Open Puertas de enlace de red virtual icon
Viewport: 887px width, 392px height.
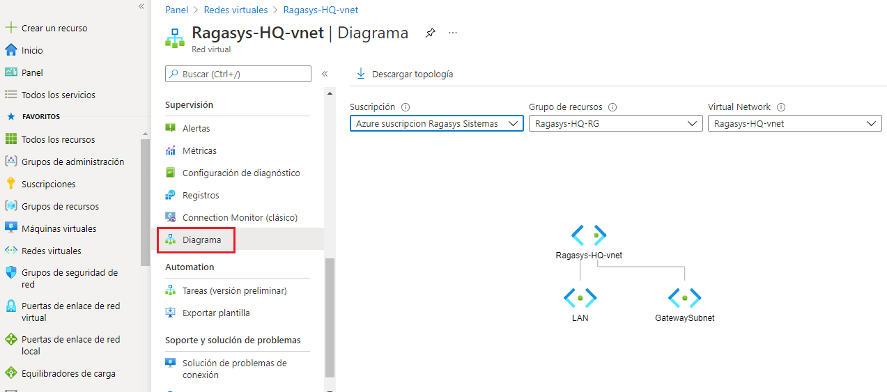[x=10, y=306]
